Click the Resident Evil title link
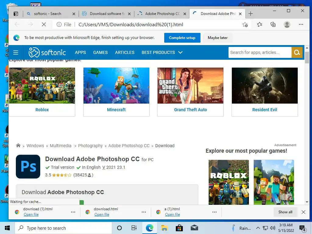The height and width of the screenshot is (234, 312). coord(265,110)
